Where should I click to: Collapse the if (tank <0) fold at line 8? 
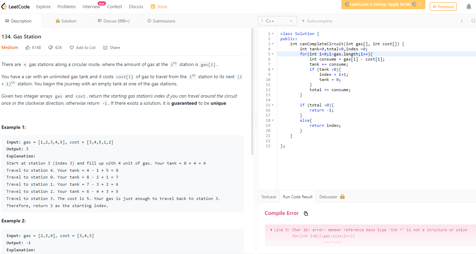273,69
